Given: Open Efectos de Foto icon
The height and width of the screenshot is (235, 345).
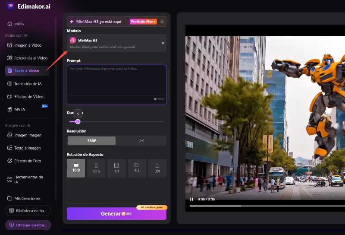Looking at the screenshot, I should pyautogui.click(x=9, y=161).
